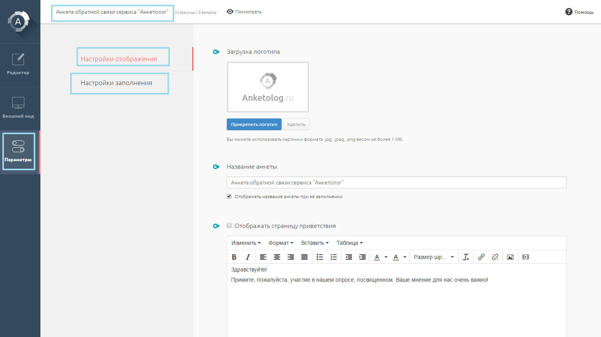Open the Изменить dropdown menu
601x337 pixels.
(x=246, y=243)
